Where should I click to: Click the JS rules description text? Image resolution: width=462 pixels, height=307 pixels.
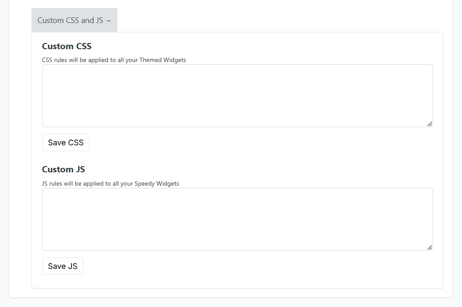110,183
